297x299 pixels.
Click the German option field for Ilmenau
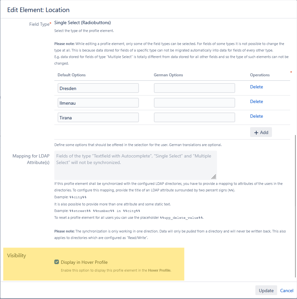pos(194,103)
